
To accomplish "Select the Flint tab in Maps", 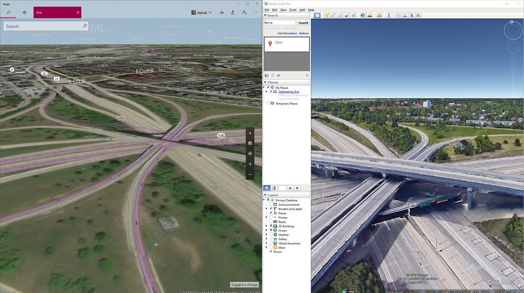I will tap(57, 13).
